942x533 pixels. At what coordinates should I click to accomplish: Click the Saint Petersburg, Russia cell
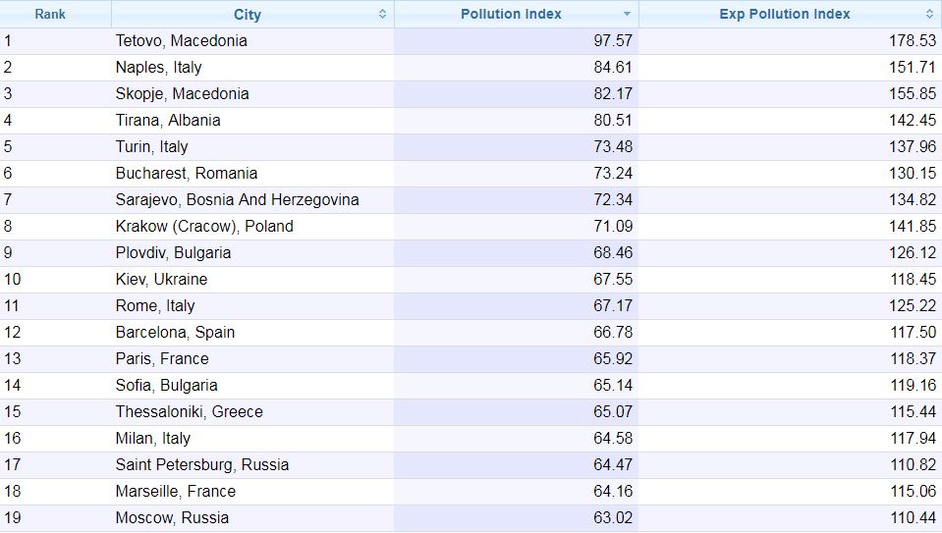pos(202,465)
